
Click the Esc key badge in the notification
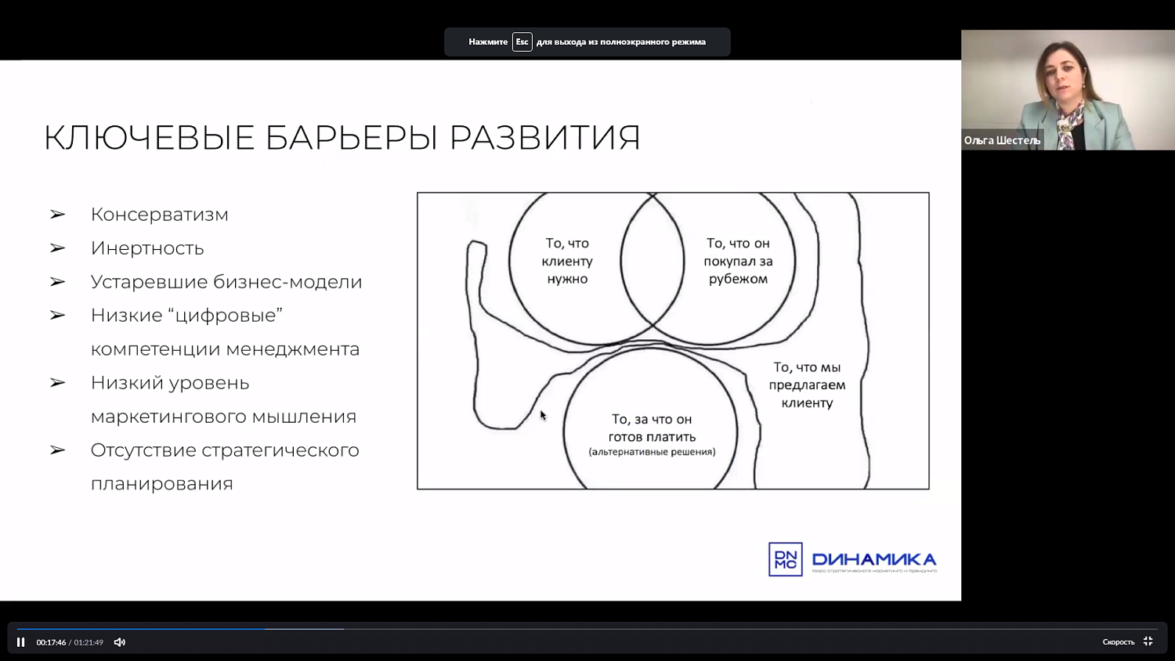pos(522,42)
